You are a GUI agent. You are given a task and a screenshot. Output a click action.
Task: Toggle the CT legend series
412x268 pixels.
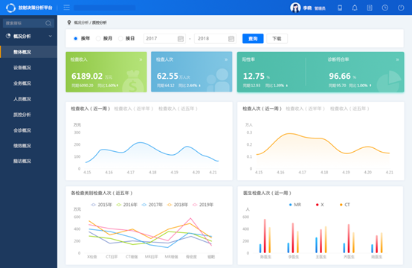click(345, 205)
